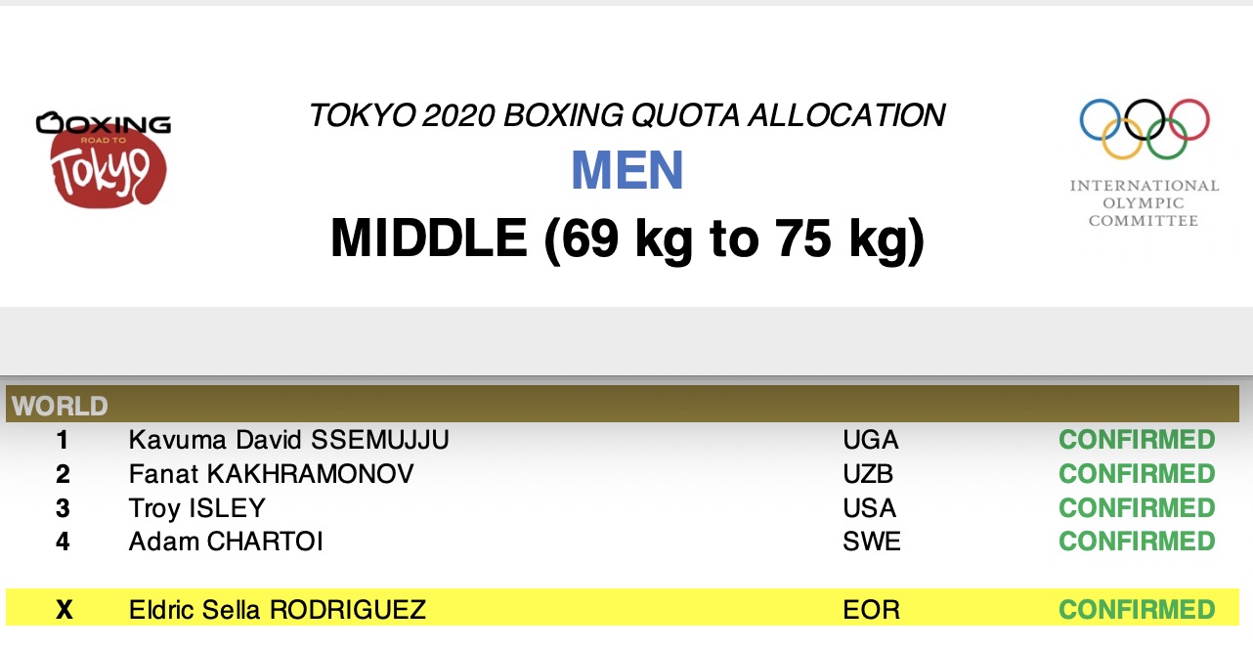Click the SWE country code

[x=871, y=542]
